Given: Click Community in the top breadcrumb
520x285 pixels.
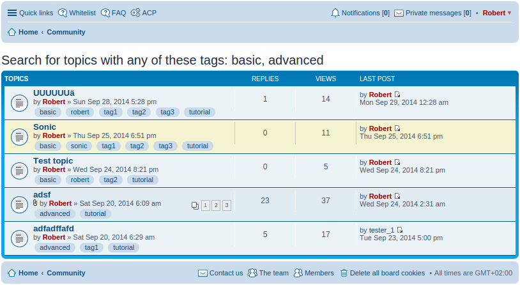Looking at the screenshot, I should click(x=66, y=32).
